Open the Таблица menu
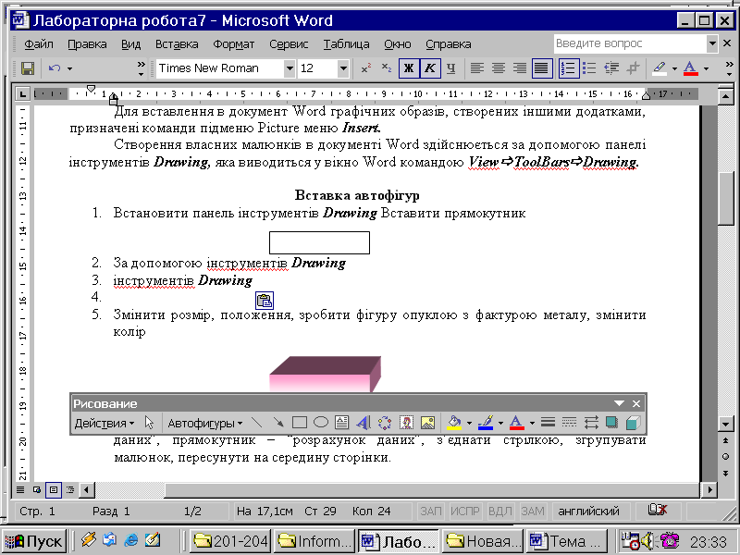The width and height of the screenshot is (740, 555). point(346,43)
